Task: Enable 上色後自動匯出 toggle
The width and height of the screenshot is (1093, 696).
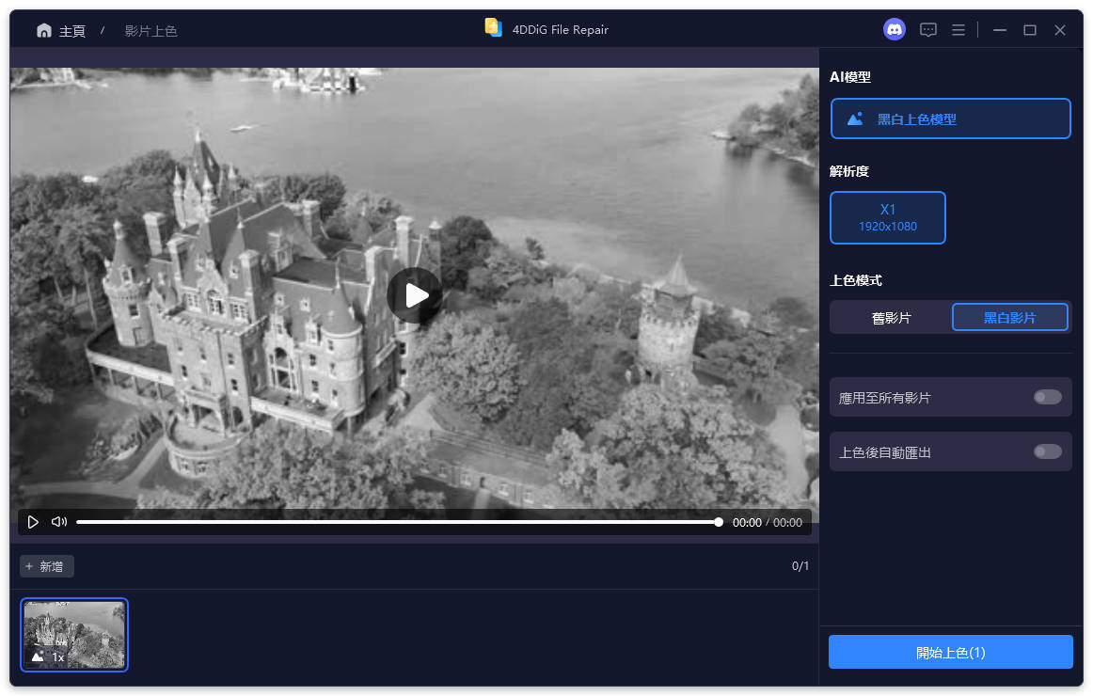Action: 1047,451
